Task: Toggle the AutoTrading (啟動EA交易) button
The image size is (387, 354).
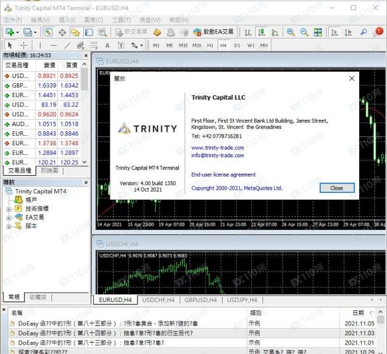Action: click(213, 32)
